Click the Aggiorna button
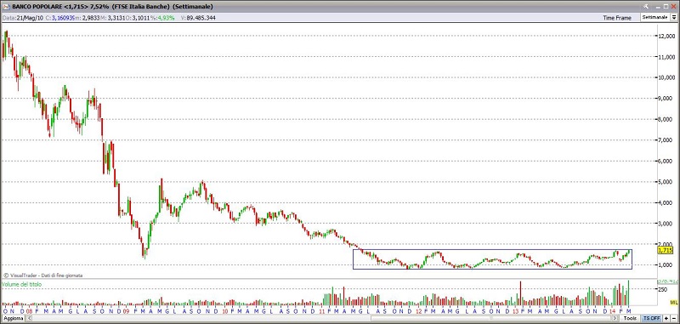The width and height of the screenshot is (680, 324). click(13, 318)
